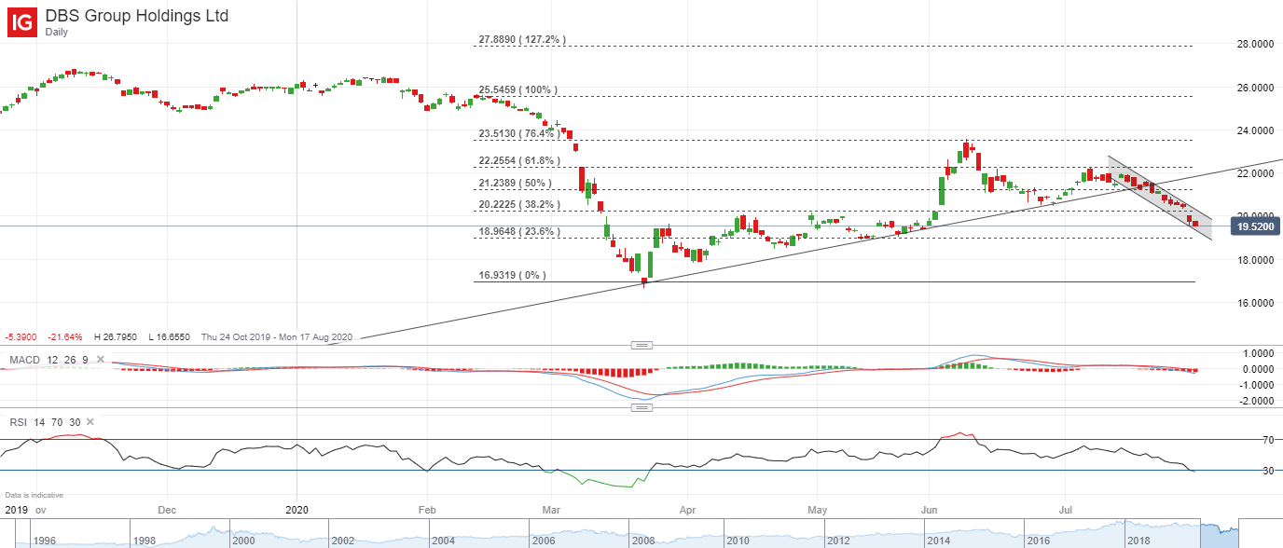1283x548 pixels.
Task: Jump to 2000 in the navigator timeline
Action: [x=242, y=541]
